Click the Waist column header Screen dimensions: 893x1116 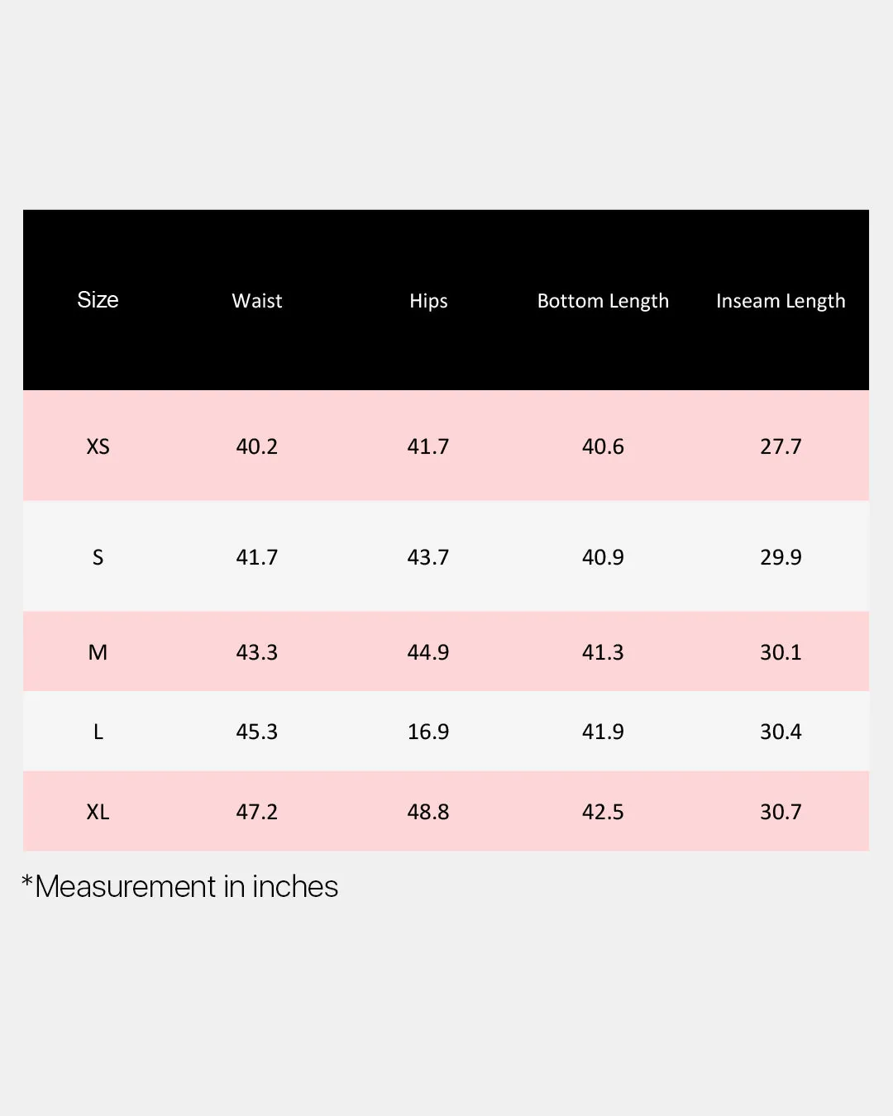257,301
